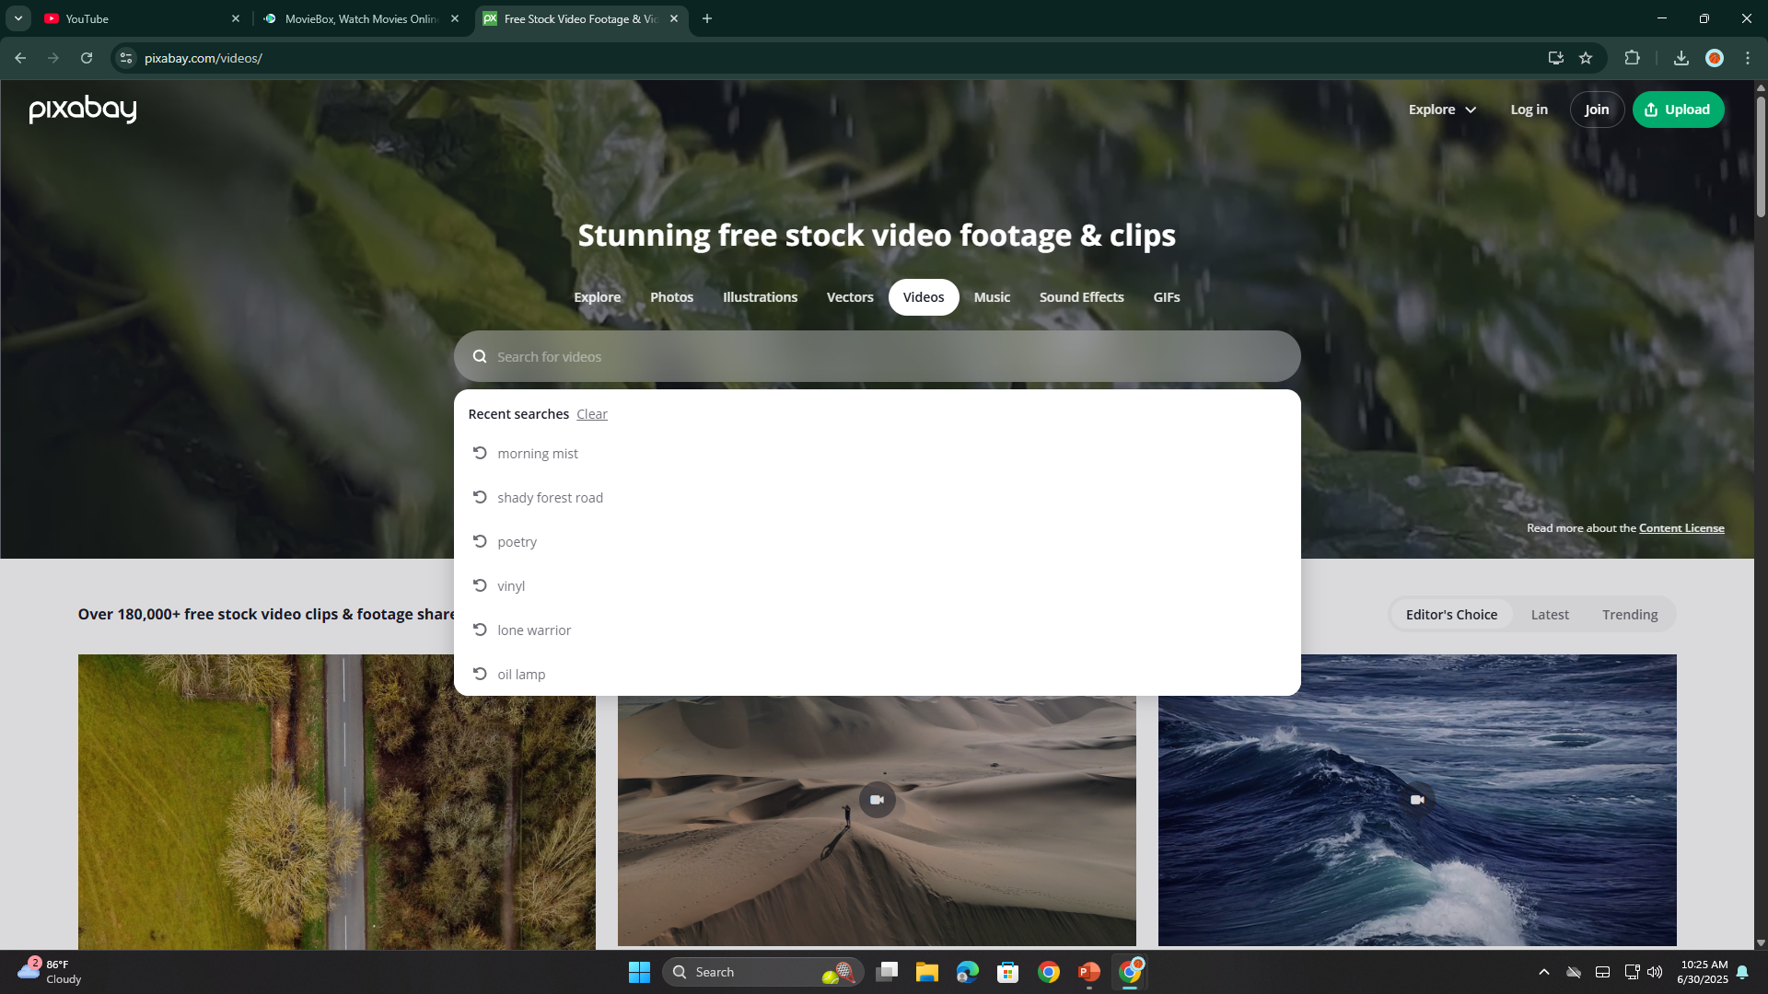The height and width of the screenshot is (994, 1768).
Task: Open Windows Start menu
Action: [639, 972]
